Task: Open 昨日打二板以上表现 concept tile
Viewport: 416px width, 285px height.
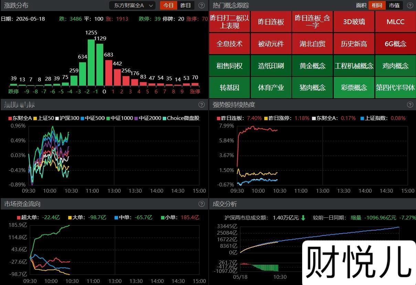Action: pos(230,22)
